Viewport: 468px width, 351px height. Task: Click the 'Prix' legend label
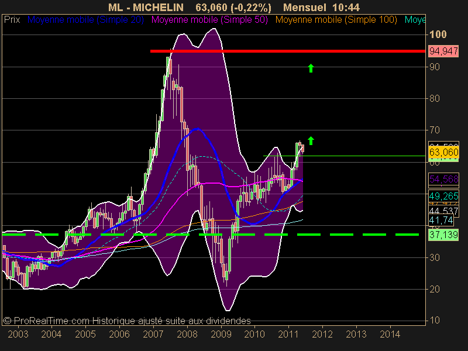coord(12,20)
